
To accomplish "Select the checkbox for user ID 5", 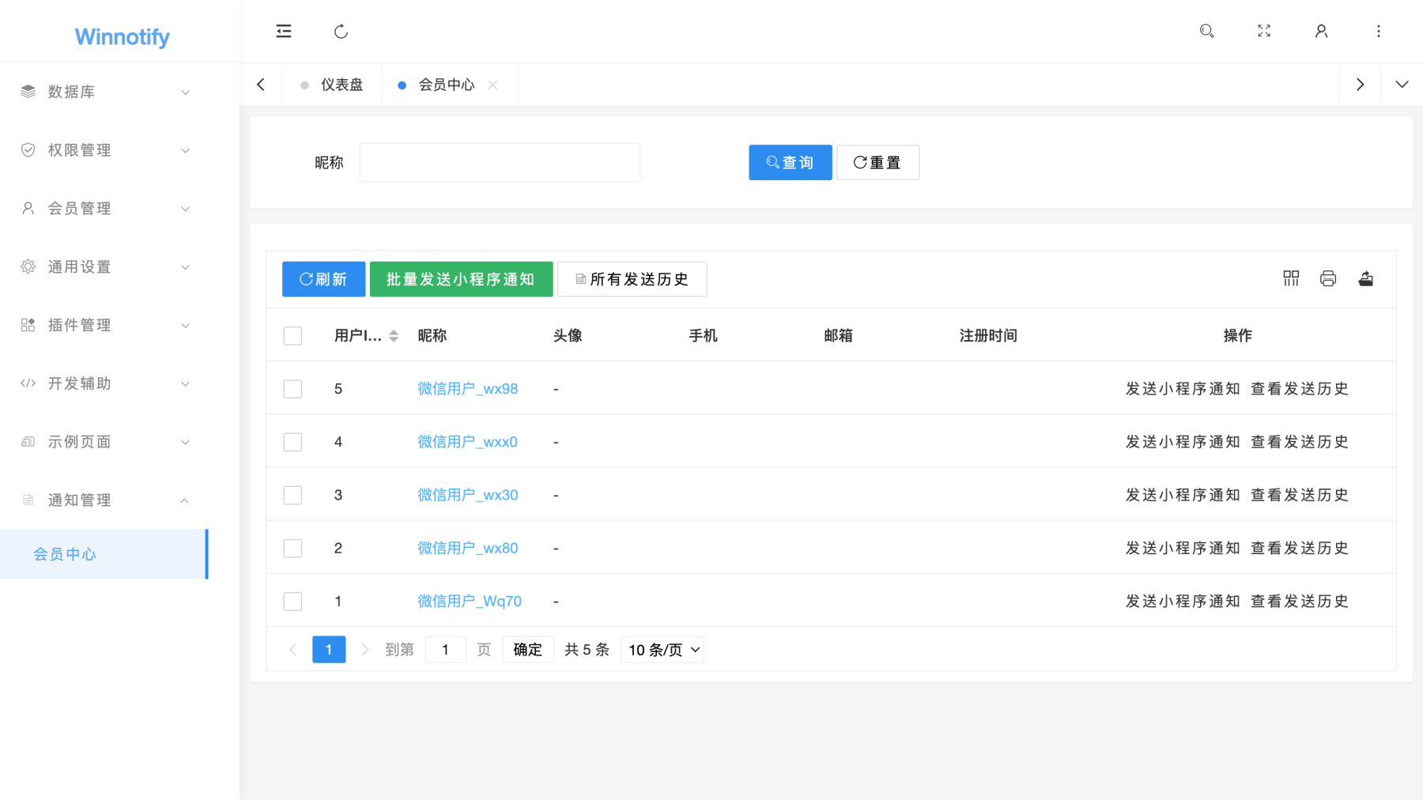I will pyautogui.click(x=293, y=389).
